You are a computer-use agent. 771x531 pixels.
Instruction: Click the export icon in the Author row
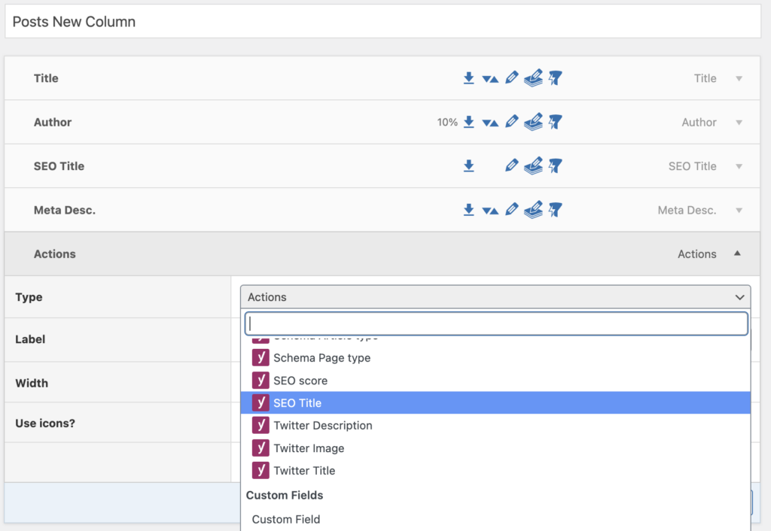[x=468, y=122]
